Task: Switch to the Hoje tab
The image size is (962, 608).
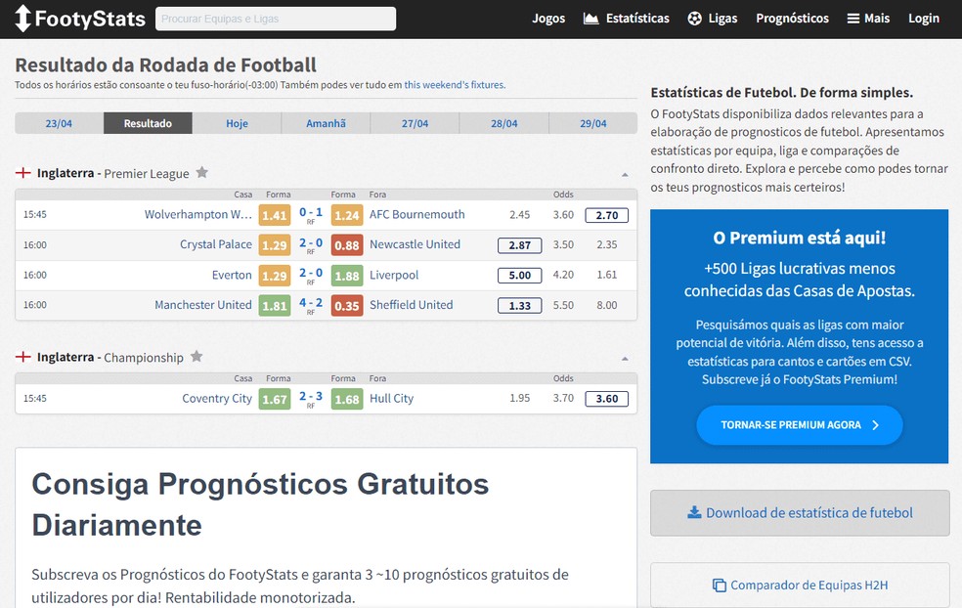Action: [x=237, y=124]
